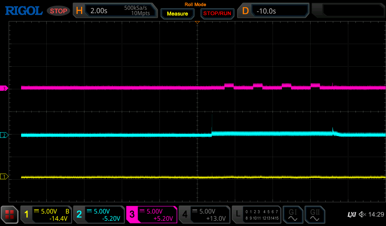Click the digital channels 0-15 panel
Image resolution: width=386 pixels, height=226 pixels.
click(x=262, y=215)
